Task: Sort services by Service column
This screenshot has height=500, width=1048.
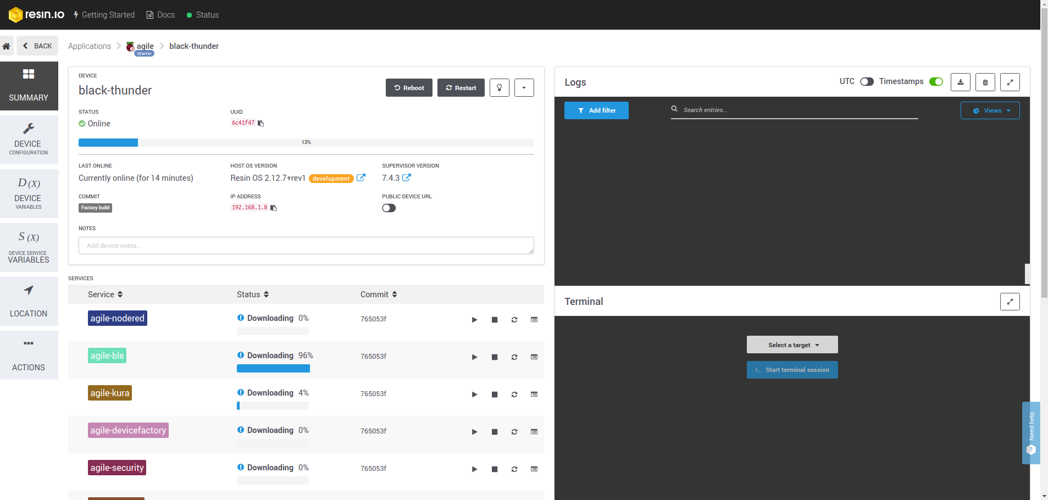Action: [x=106, y=295]
